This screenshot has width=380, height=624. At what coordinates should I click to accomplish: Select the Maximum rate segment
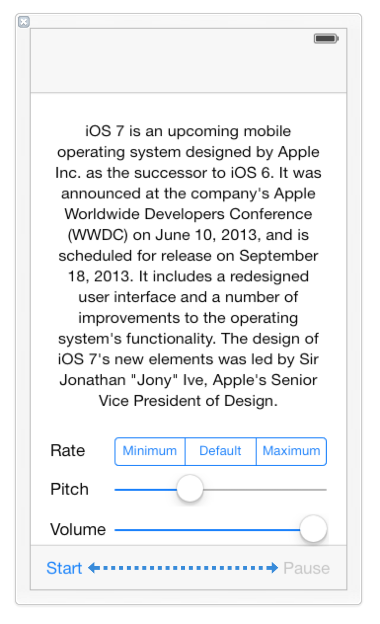pos(291,451)
